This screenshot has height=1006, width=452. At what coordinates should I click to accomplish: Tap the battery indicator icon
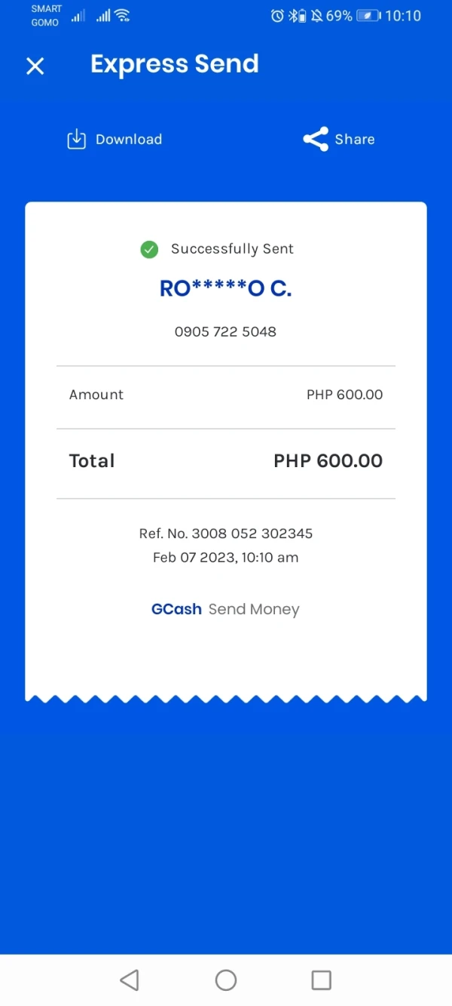(368, 15)
